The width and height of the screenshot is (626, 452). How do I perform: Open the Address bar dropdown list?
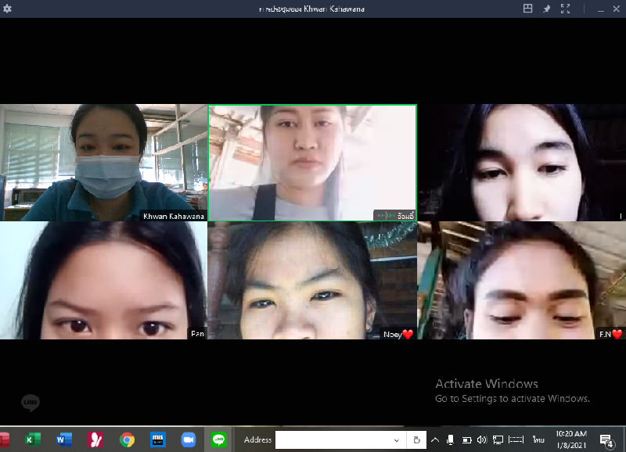396,439
